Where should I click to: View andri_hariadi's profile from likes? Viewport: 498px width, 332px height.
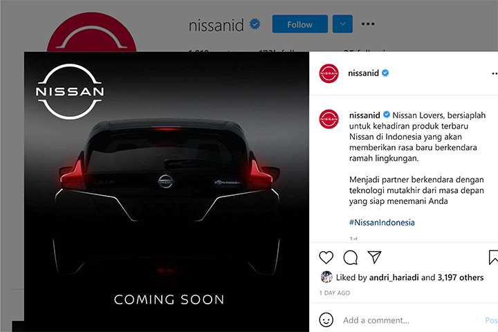pyautogui.click(x=394, y=277)
